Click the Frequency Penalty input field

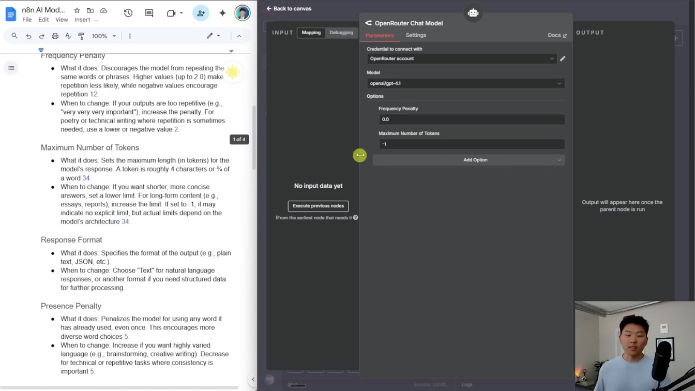click(x=472, y=119)
